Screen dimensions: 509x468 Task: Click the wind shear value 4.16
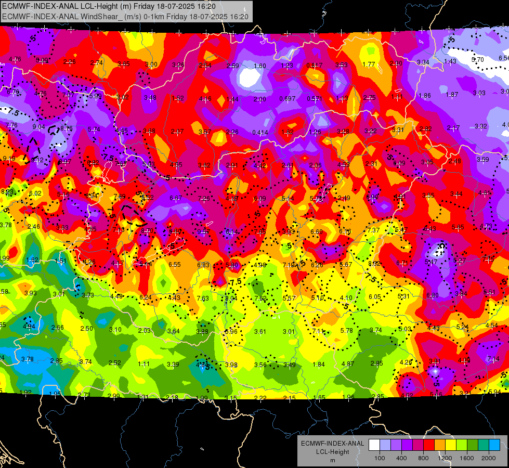pos(205,98)
